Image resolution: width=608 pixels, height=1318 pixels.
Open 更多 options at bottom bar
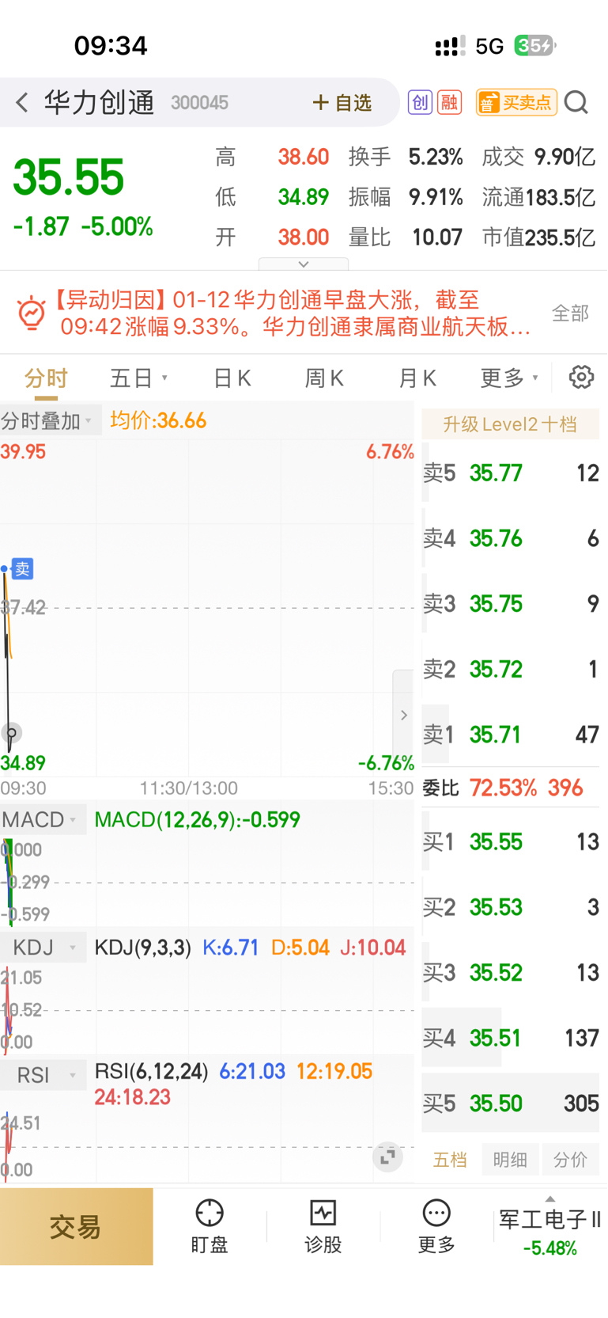436,1226
